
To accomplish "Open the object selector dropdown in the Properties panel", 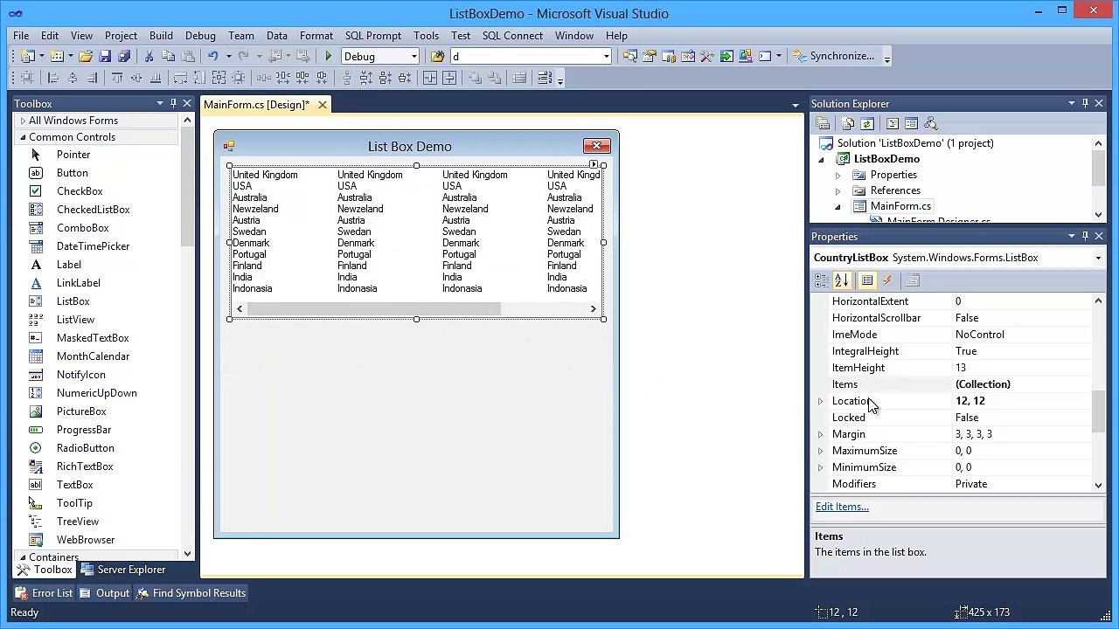I will tap(1098, 258).
